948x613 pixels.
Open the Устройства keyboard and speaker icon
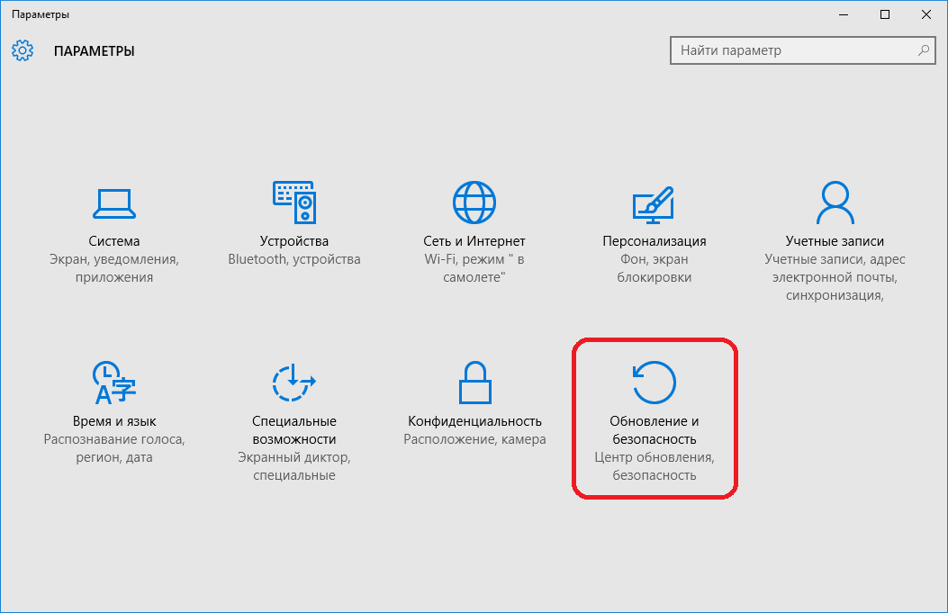coord(294,202)
